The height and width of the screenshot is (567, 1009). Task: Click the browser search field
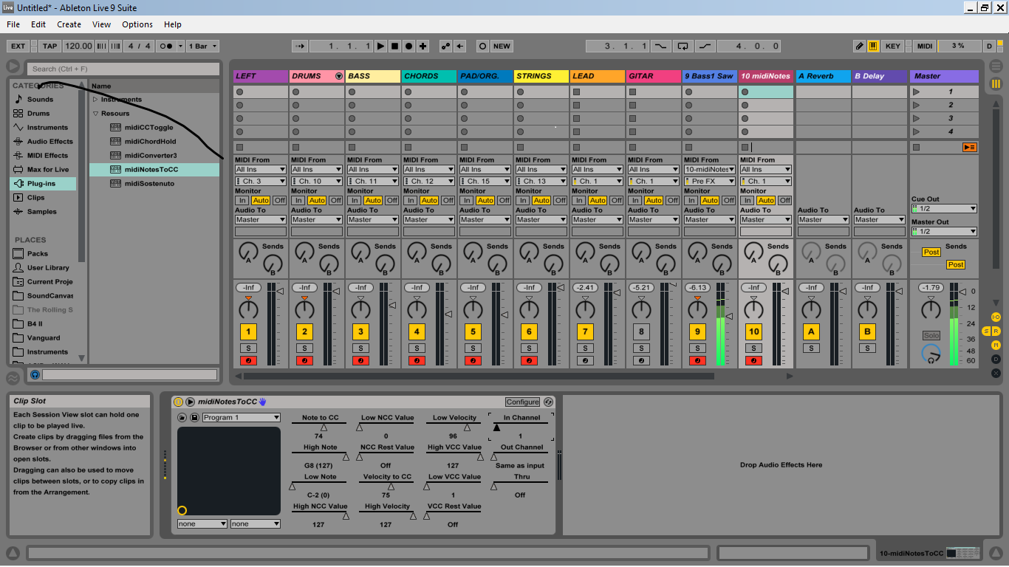123,69
